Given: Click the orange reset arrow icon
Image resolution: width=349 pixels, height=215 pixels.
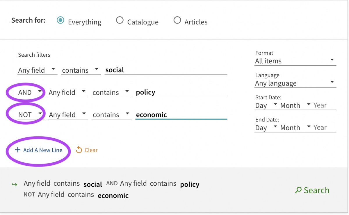Looking at the screenshot, I should pyautogui.click(x=79, y=150).
